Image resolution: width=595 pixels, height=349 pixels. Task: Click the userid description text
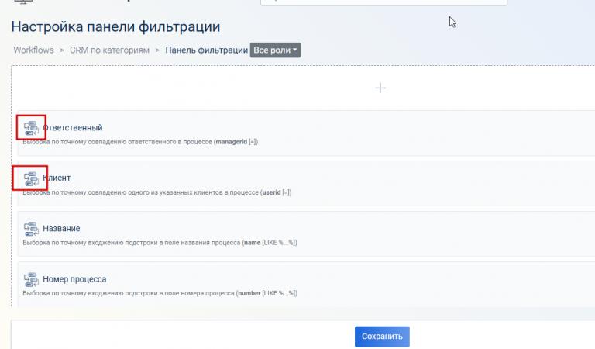(157, 192)
